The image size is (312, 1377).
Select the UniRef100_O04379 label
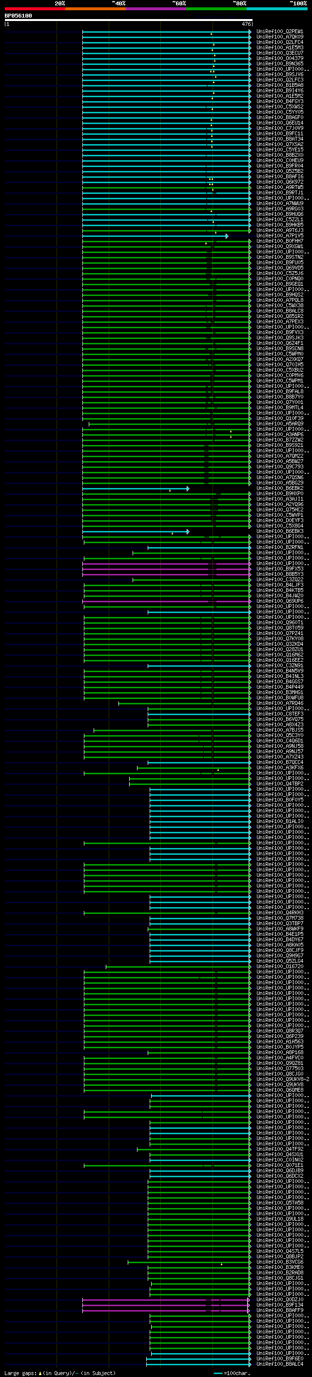279,58
